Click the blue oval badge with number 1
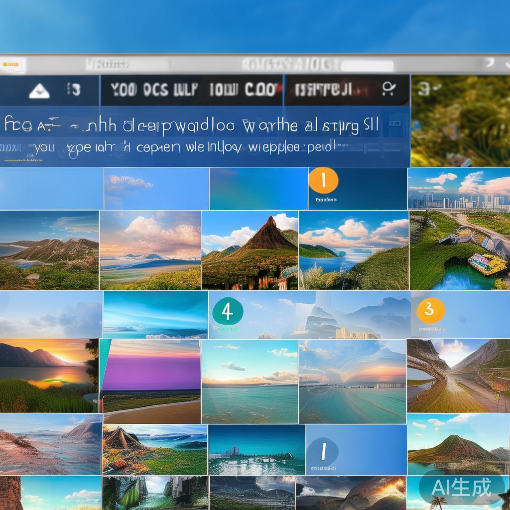The height and width of the screenshot is (510, 510). 323,451
